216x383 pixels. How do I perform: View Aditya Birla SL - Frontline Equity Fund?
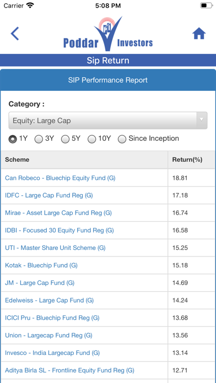click(70, 370)
